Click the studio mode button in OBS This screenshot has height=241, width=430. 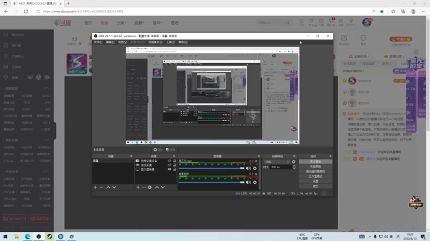click(x=316, y=177)
